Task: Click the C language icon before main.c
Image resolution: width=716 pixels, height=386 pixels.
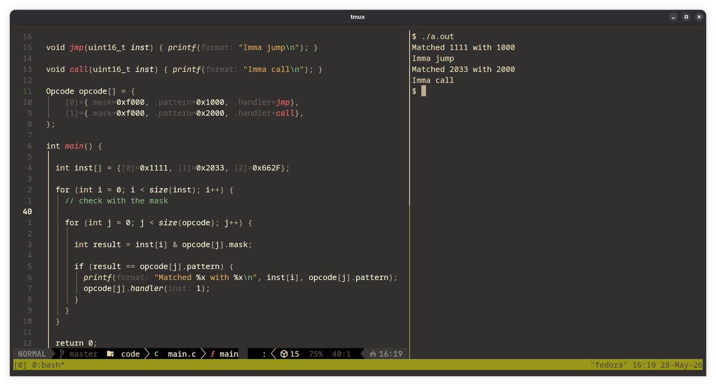Action: point(156,354)
